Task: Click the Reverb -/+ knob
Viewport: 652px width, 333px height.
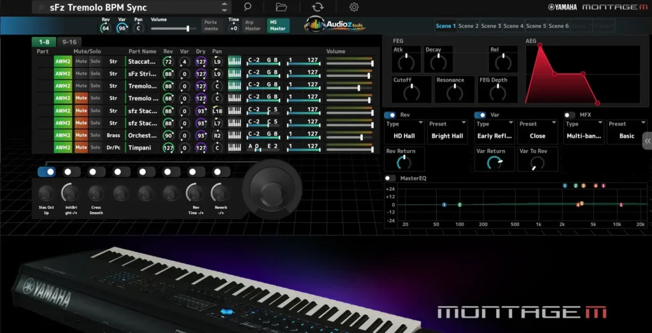Action: point(220,194)
